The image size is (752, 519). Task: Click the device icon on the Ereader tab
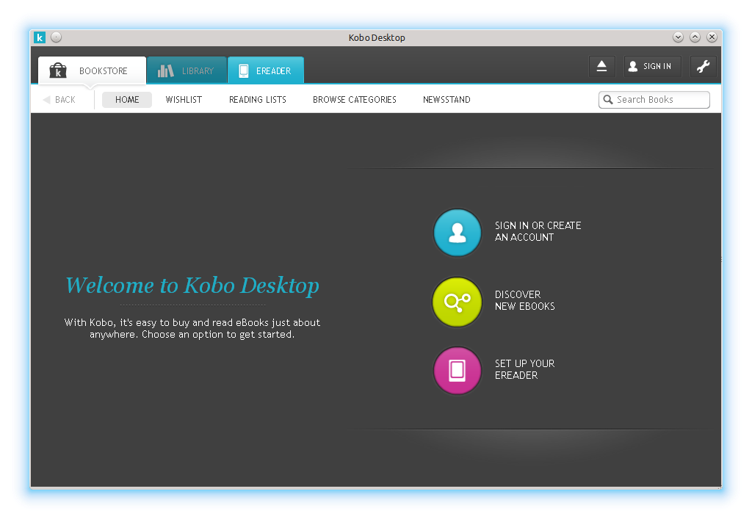(x=243, y=70)
